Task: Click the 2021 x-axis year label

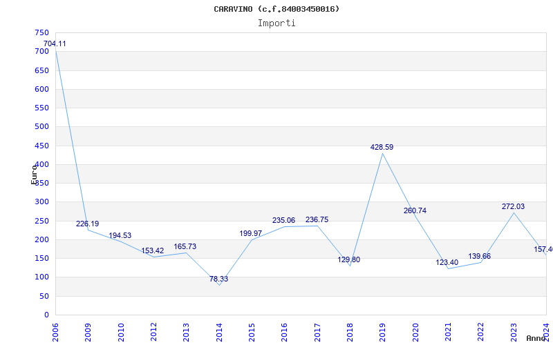Action: [448, 333]
